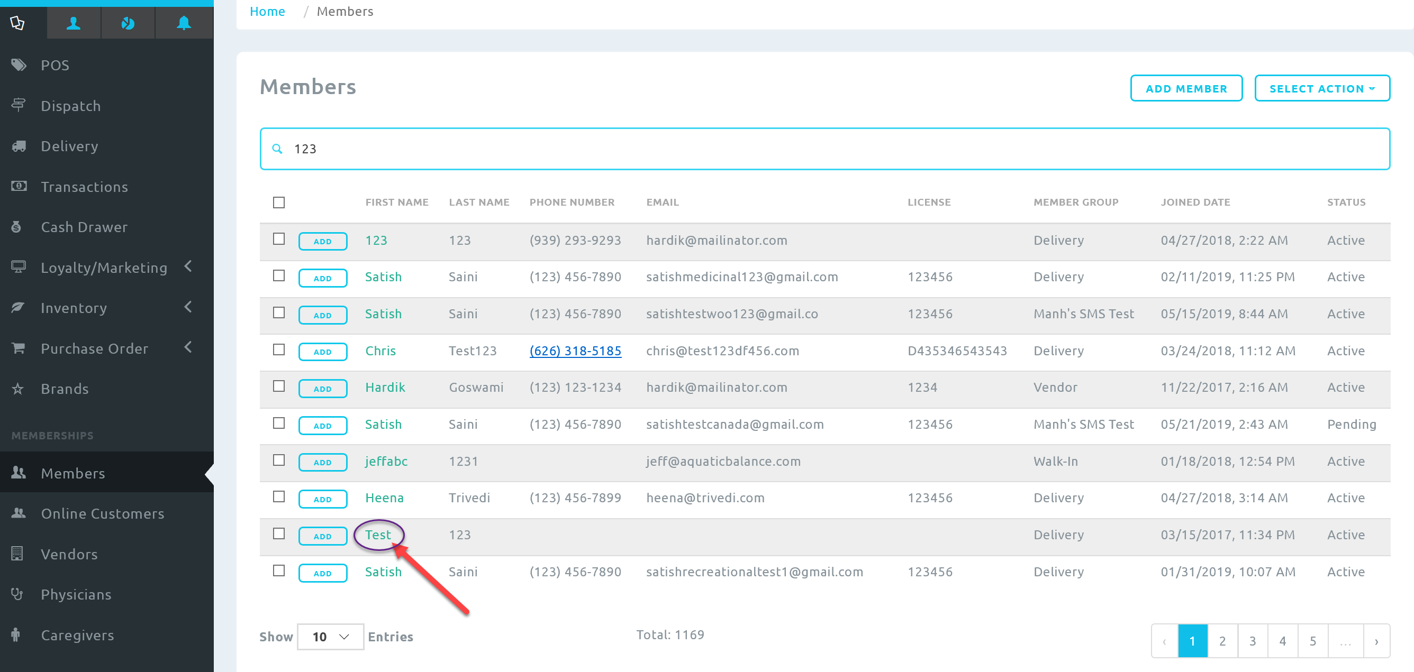This screenshot has height=672, width=1414.
Task: Go to page 3 in pagination
Action: (1252, 640)
